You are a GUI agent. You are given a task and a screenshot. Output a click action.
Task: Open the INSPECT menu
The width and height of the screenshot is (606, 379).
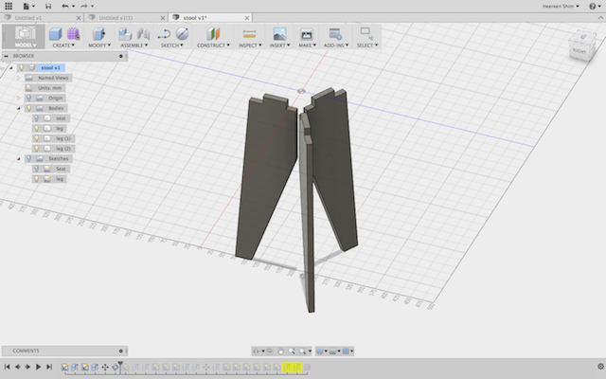[x=250, y=45]
